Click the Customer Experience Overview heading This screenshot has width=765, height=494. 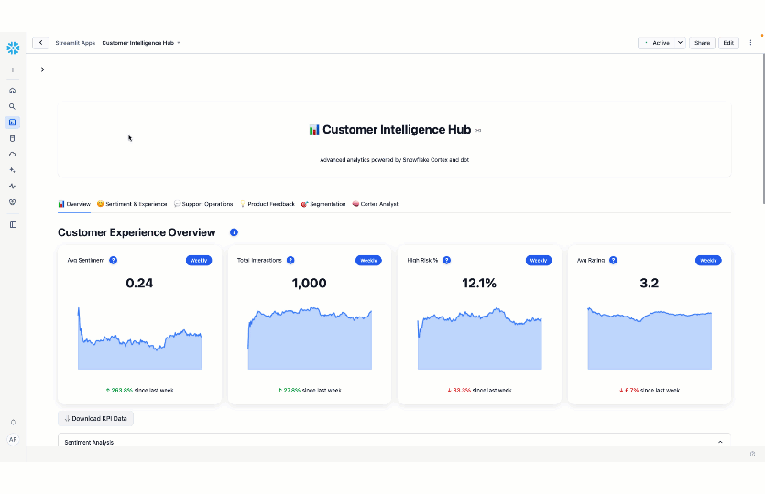[137, 232]
